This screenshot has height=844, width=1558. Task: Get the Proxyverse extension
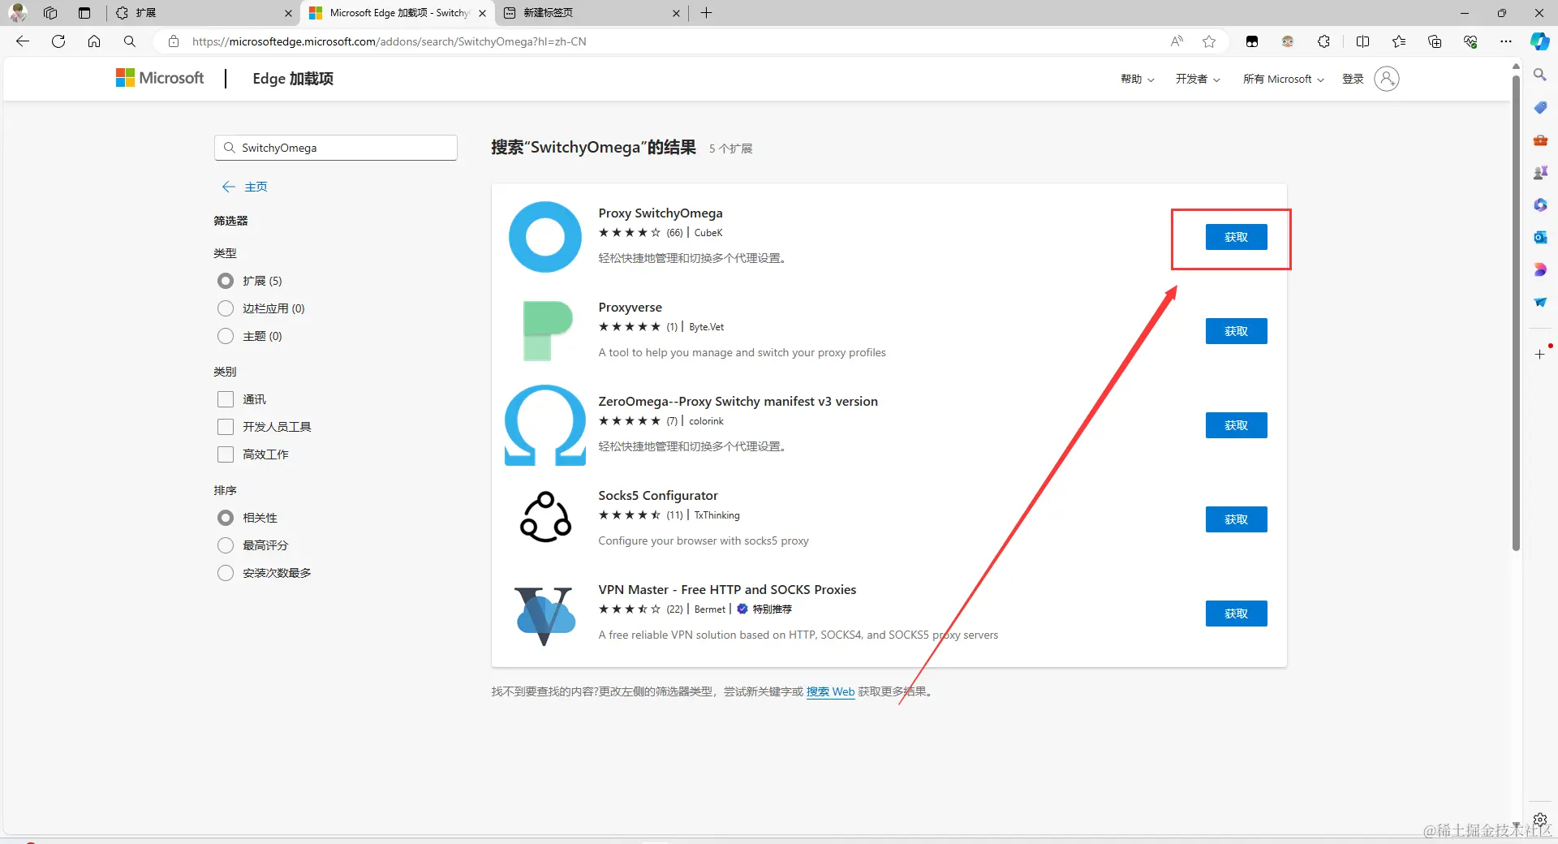tap(1236, 331)
